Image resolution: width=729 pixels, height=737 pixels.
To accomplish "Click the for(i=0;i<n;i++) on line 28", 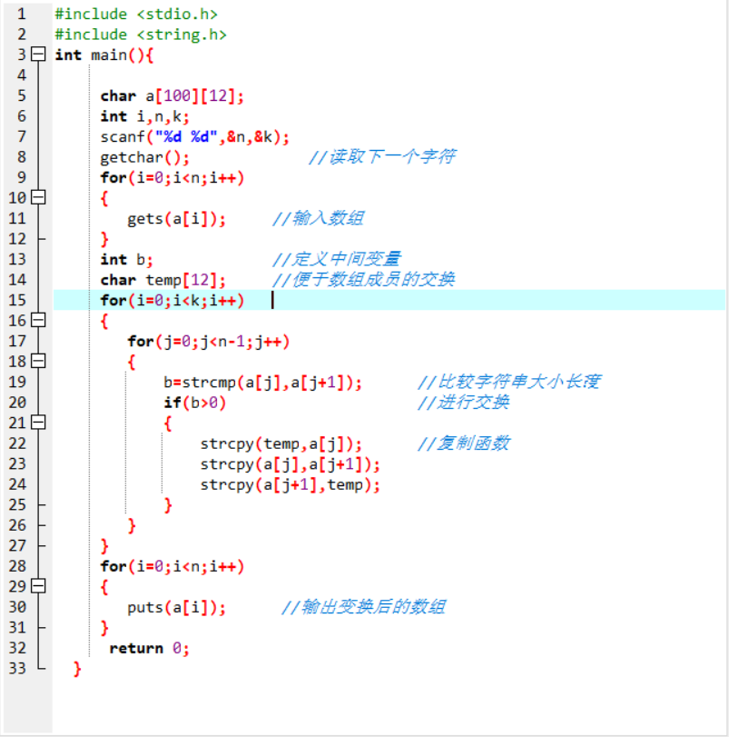I will [x=172, y=566].
